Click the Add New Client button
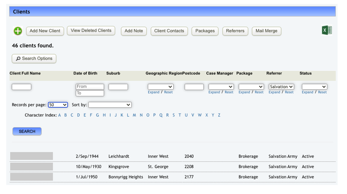 tap(45, 31)
